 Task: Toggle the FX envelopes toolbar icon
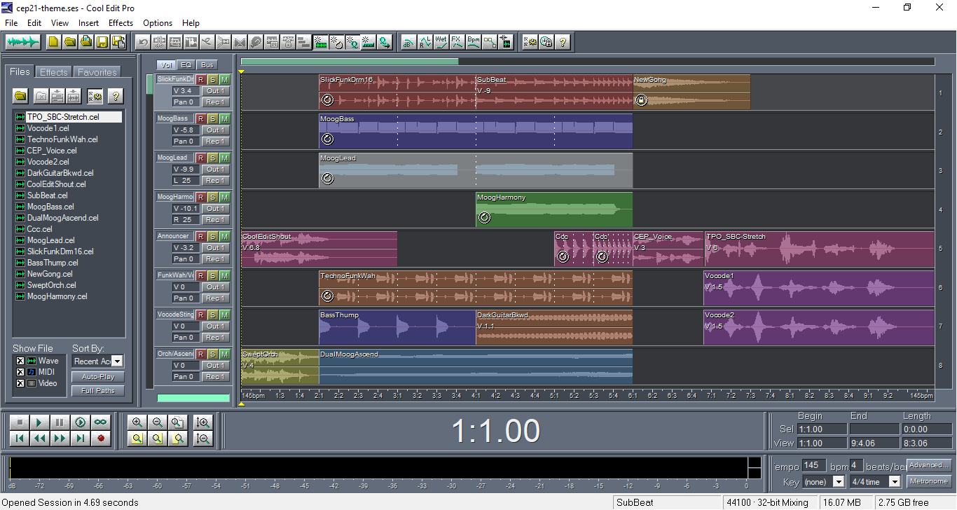coord(457,42)
